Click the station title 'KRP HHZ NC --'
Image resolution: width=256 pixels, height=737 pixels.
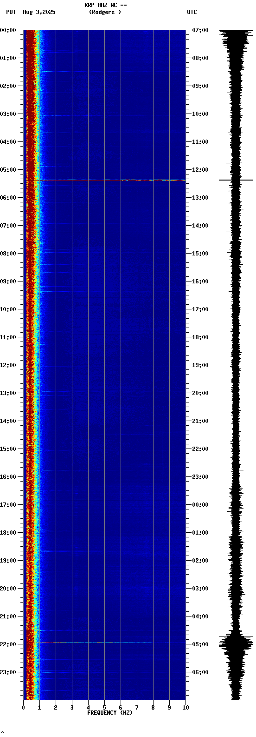(x=106, y=5)
